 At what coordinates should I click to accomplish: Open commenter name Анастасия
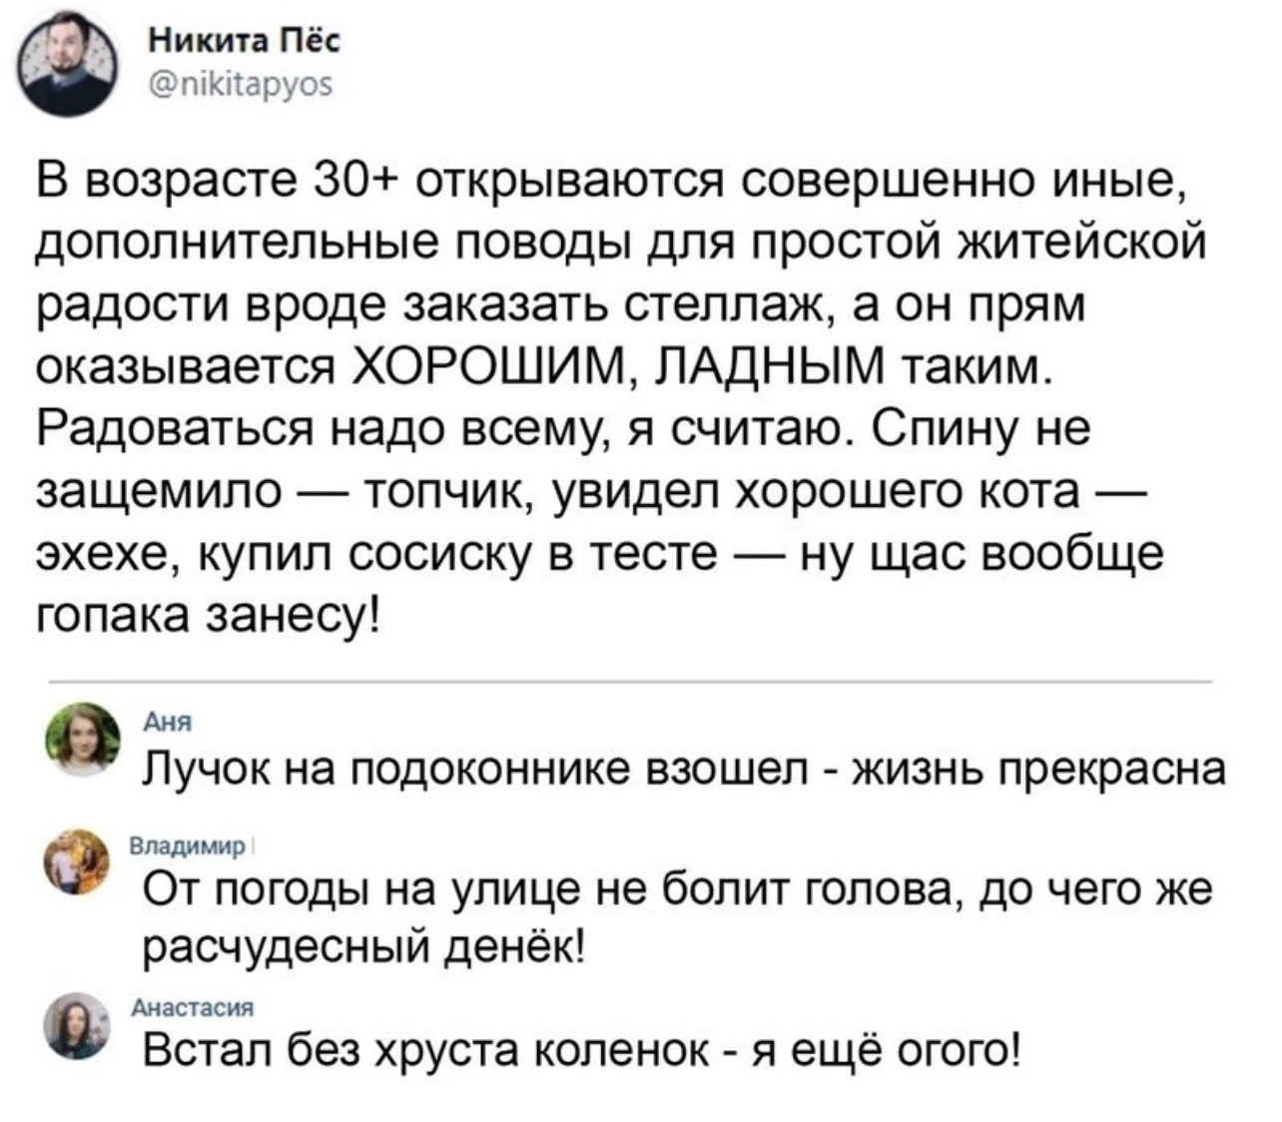coord(196,1008)
